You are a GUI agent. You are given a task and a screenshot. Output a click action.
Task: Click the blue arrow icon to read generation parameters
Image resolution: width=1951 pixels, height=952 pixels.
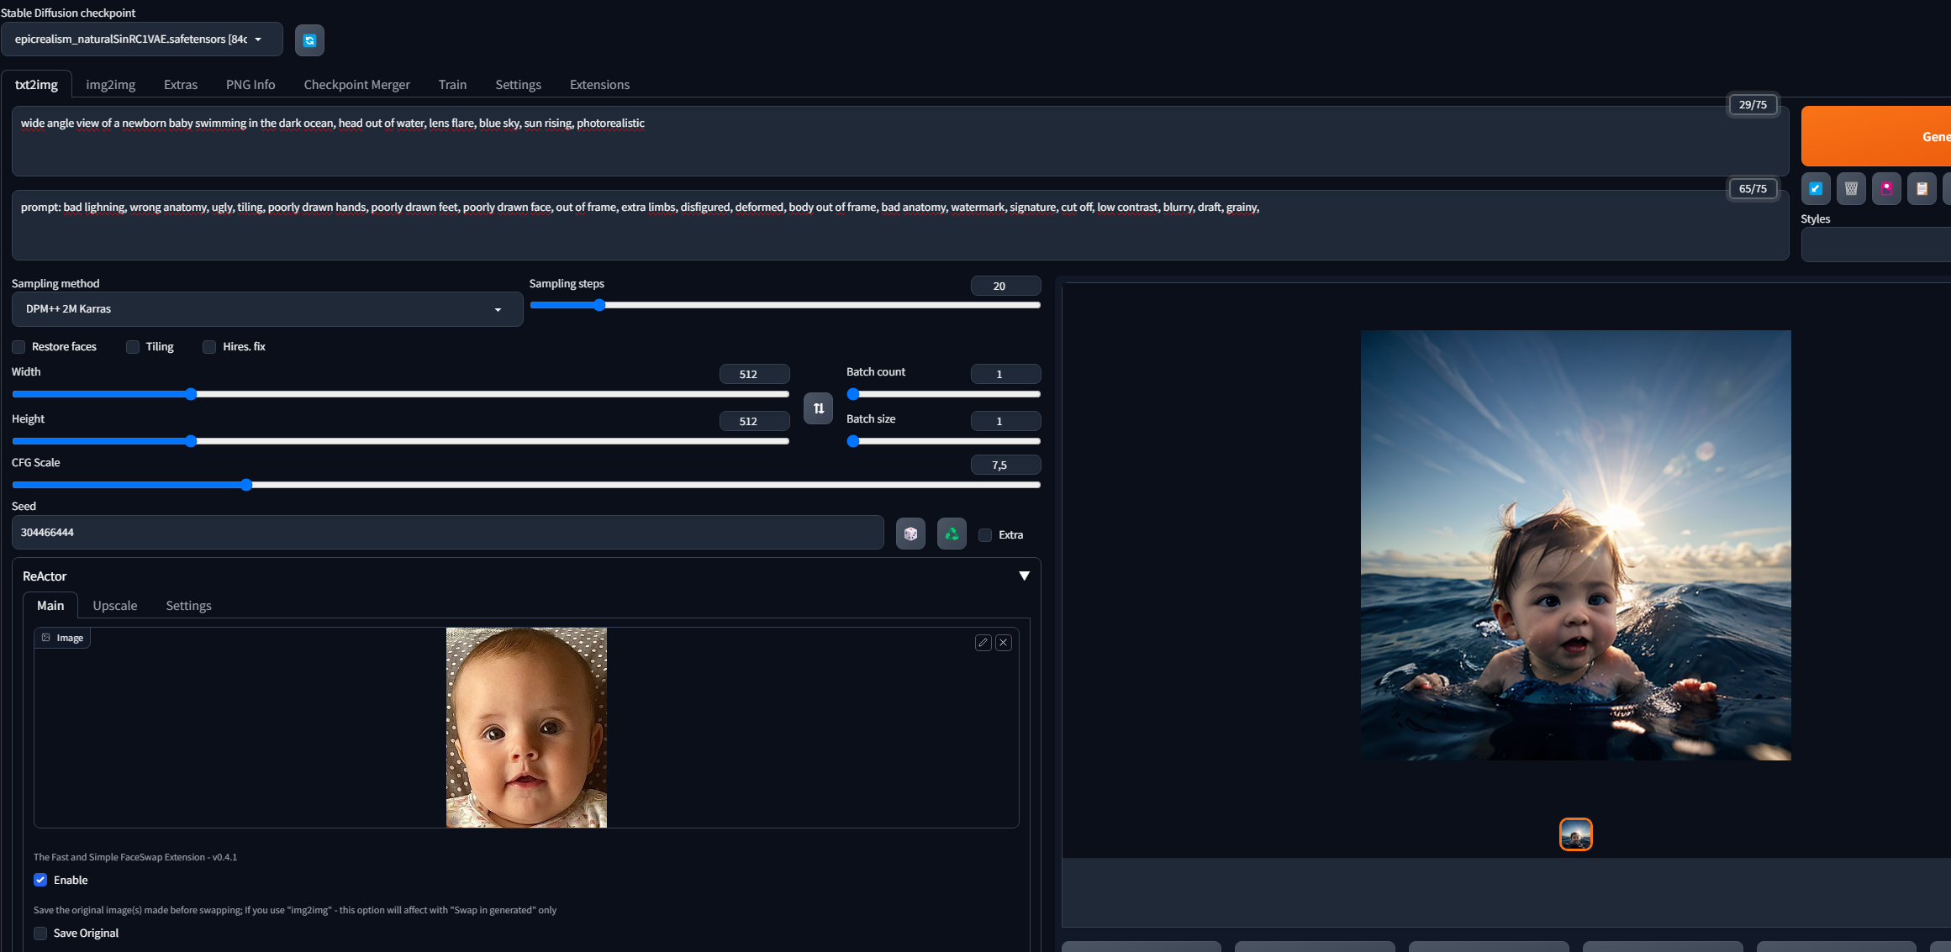click(1816, 188)
